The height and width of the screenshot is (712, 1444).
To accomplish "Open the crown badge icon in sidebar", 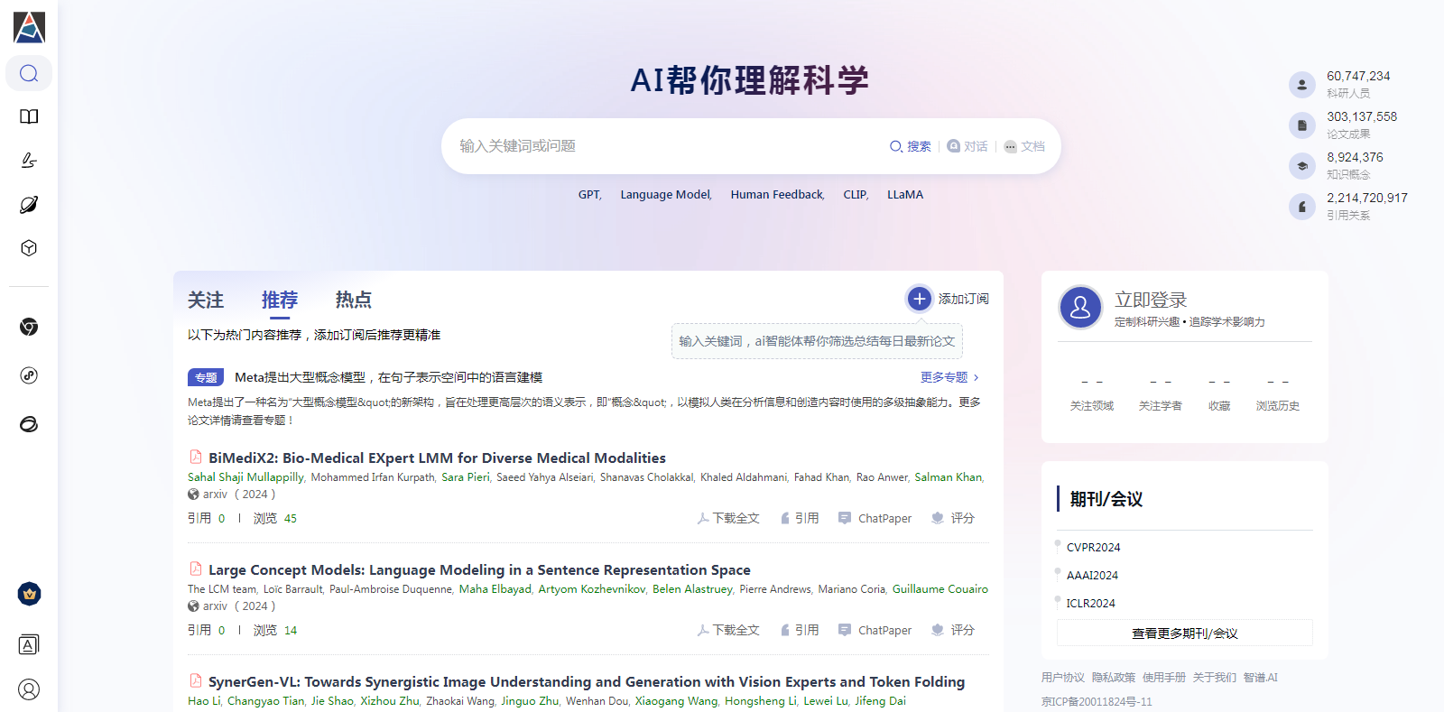I will 29,594.
